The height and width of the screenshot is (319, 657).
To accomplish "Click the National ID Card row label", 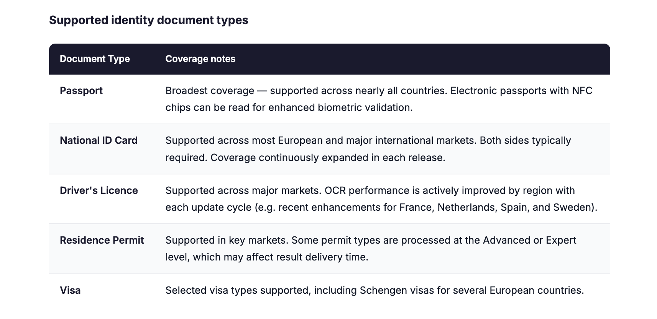I will coord(99,140).
